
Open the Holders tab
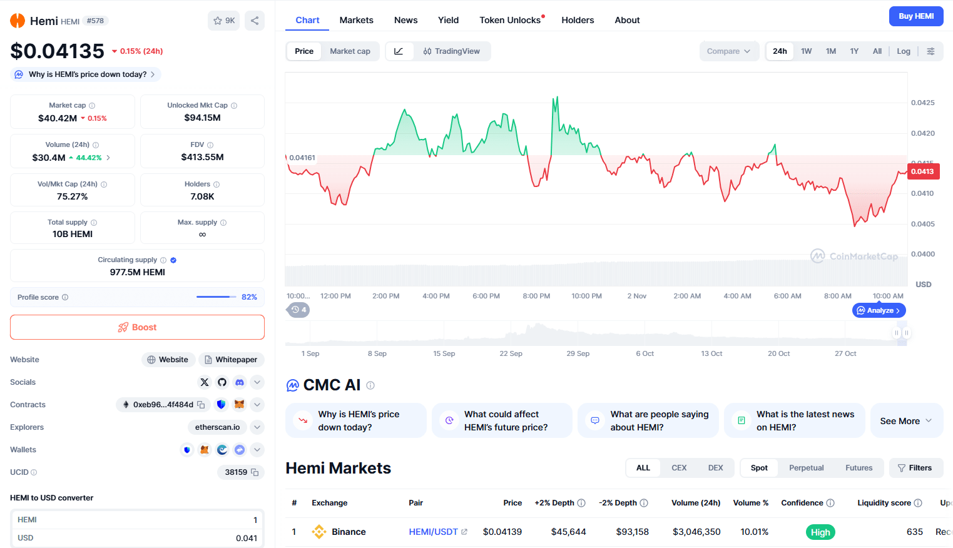578,20
